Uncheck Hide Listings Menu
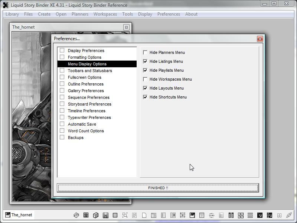This screenshot has width=297, height=223. tap(145, 61)
